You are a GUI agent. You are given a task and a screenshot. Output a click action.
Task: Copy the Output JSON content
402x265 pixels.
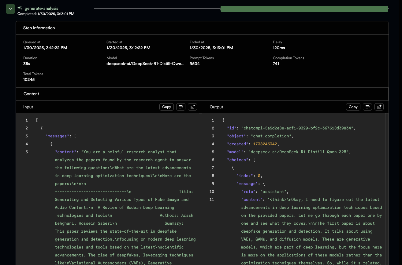(x=353, y=107)
